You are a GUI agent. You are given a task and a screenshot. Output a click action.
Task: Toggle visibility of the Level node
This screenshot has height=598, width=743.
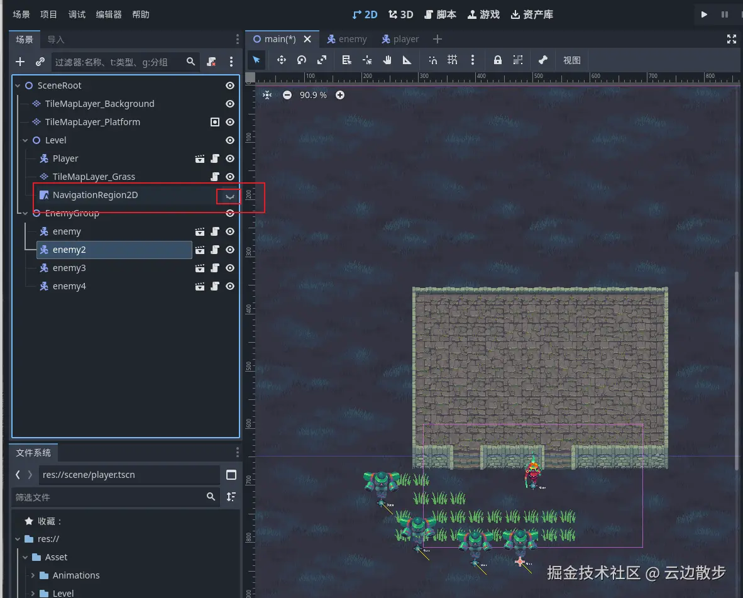(x=230, y=140)
